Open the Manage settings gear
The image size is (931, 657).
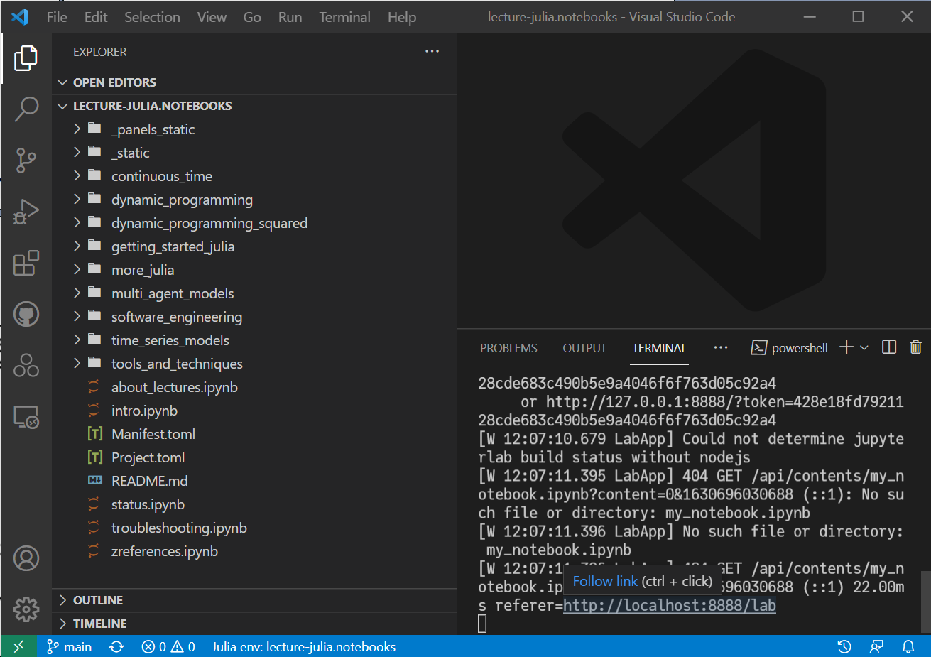coord(26,609)
